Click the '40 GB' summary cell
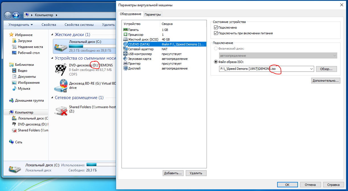Screen dimensions: 348x191 166,39
